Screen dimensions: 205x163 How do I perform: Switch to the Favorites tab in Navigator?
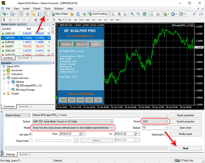point(24,106)
